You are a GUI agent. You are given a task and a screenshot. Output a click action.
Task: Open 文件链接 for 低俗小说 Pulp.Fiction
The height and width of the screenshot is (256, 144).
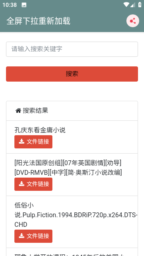pos(33,236)
